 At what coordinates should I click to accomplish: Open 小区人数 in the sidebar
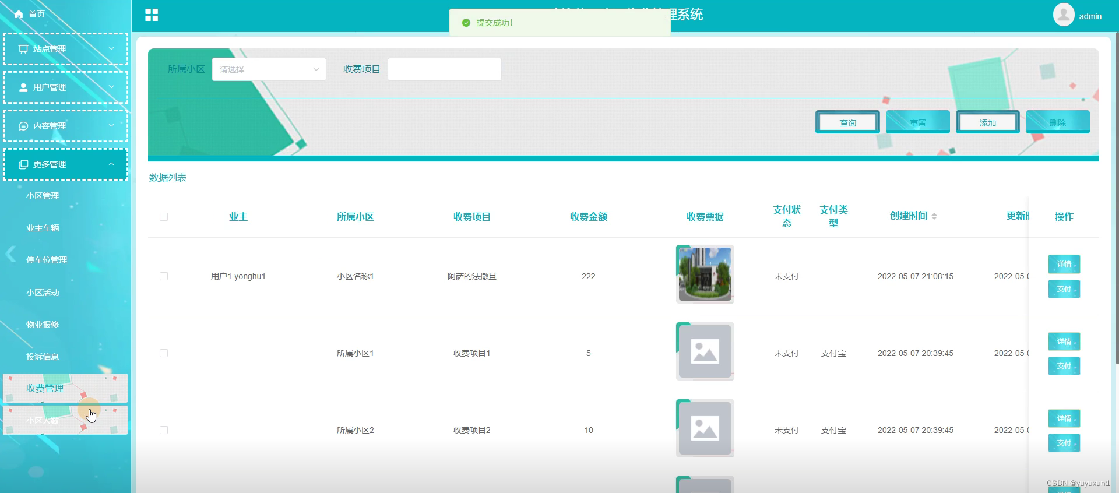point(65,420)
